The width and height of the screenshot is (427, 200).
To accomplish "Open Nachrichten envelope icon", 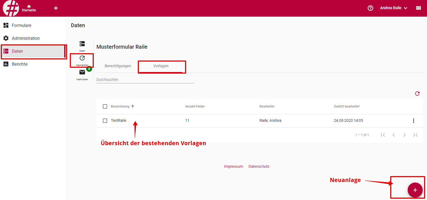I will [82, 72].
